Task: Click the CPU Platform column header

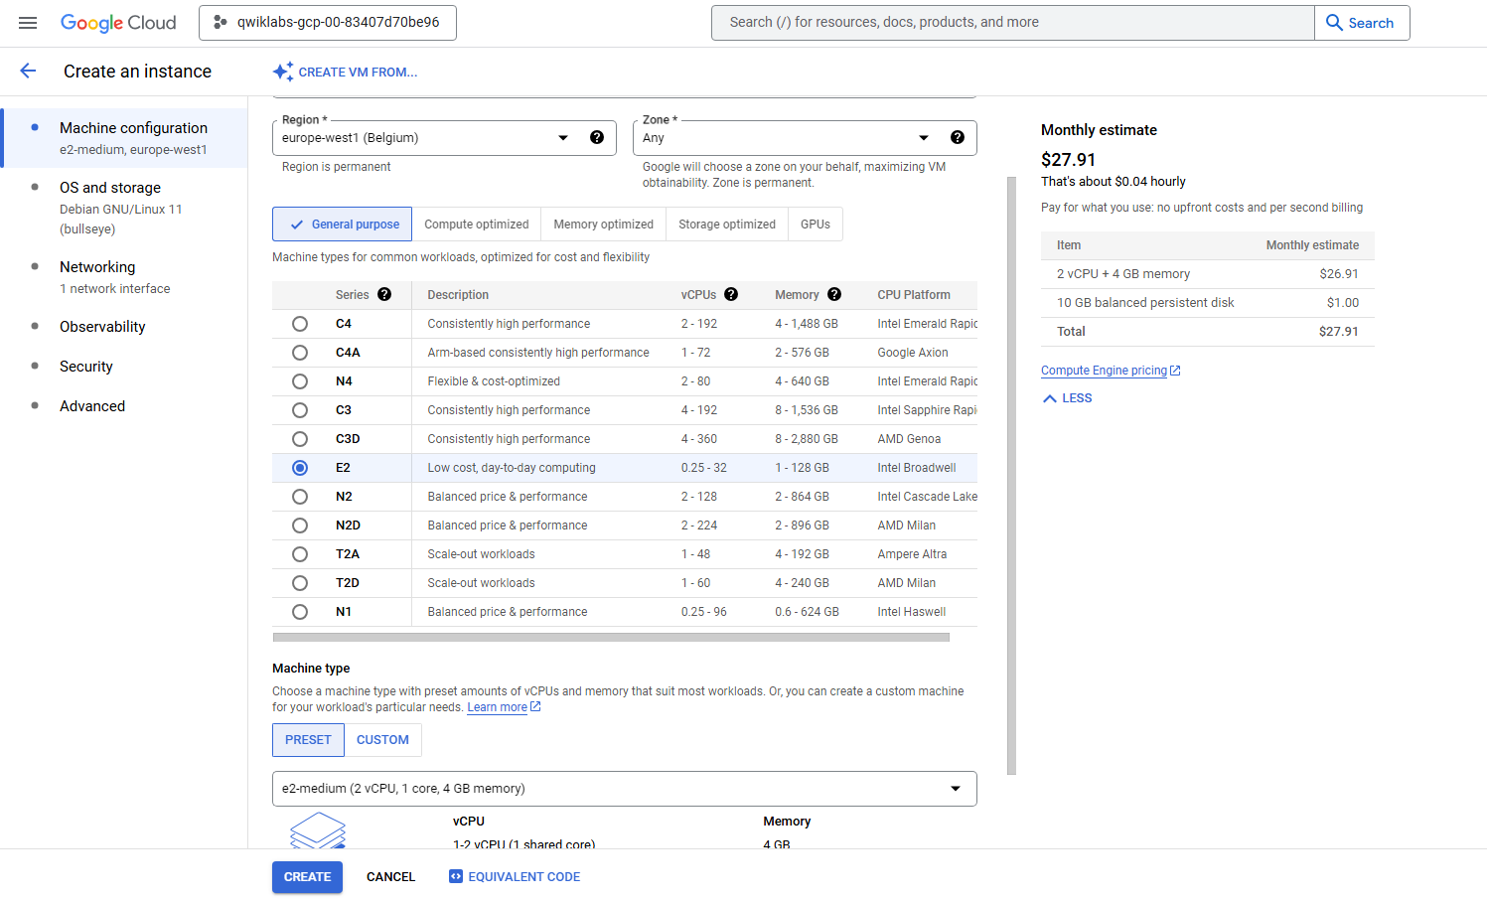Action: 914,295
